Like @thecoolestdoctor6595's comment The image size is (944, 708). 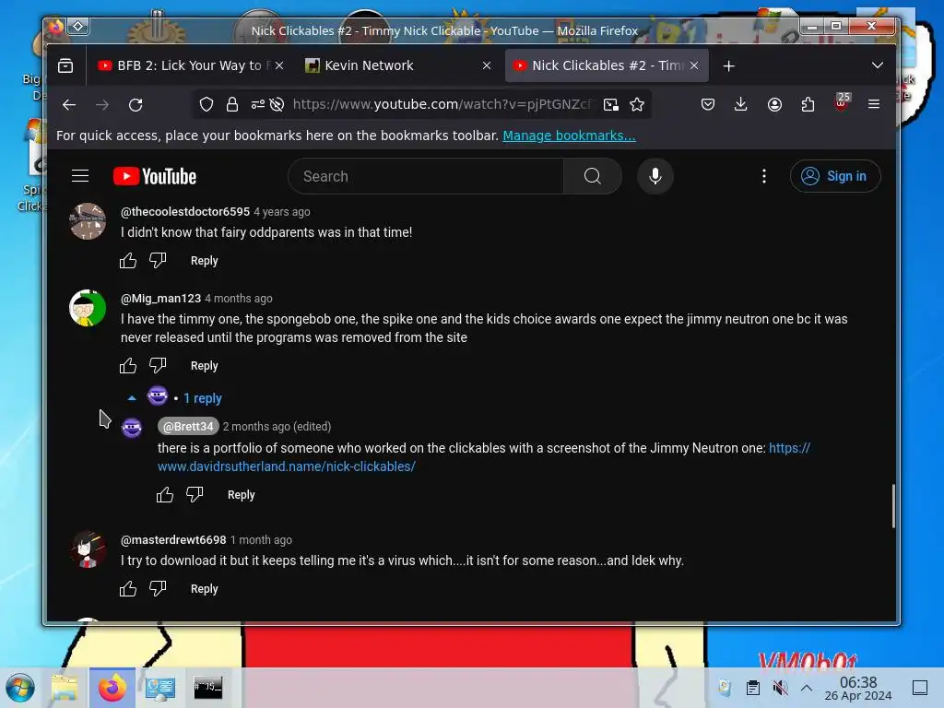pos(127,261)
